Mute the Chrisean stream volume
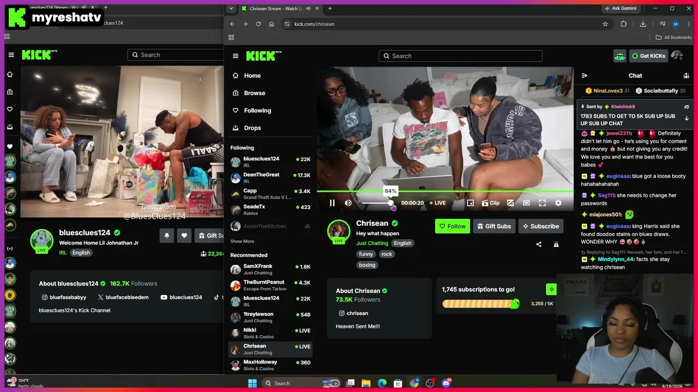The height and width of the screenshot is (392, 698). point(348,203)
